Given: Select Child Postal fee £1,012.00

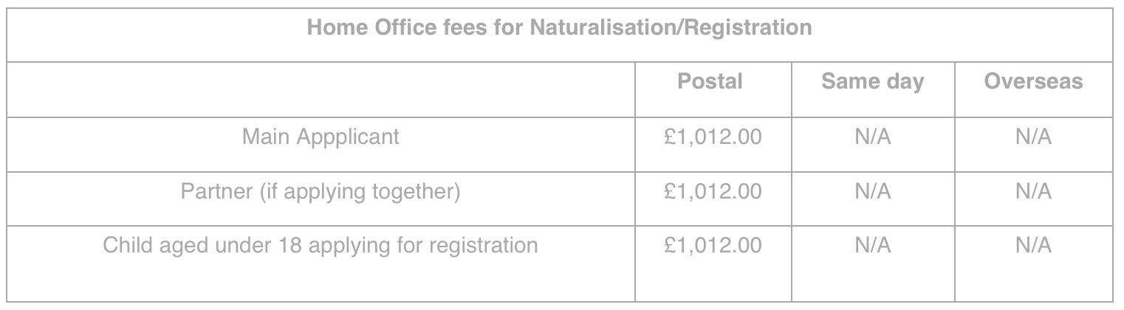Looking at the screenshot, I should (x=713, y=246).
